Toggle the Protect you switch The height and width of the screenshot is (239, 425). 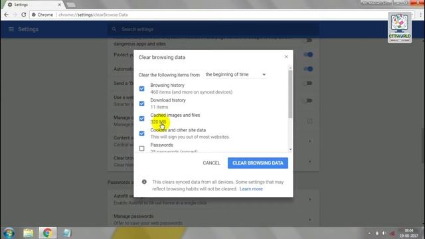[308, 54]
